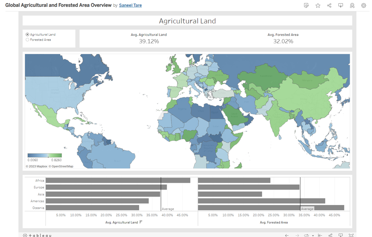
Task: Select the Agricultural Land radio button
Action: click(27, 34)
